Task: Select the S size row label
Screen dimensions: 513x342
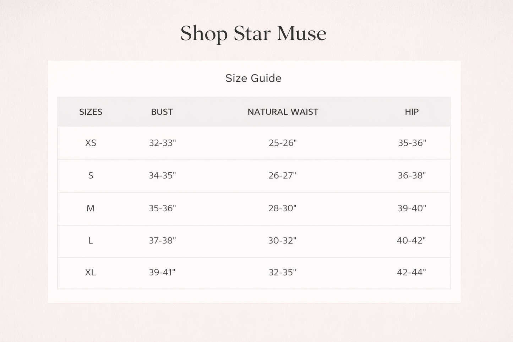Action: point(91,175)
